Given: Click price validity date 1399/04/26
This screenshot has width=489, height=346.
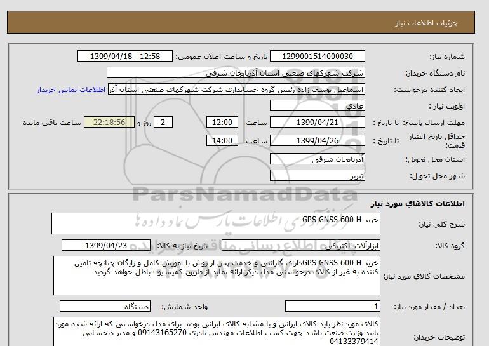Looking at the screenshot, I should pos(317,140).
